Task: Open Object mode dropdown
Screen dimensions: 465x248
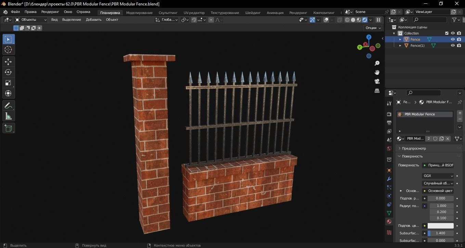Action: coord(31,20)
